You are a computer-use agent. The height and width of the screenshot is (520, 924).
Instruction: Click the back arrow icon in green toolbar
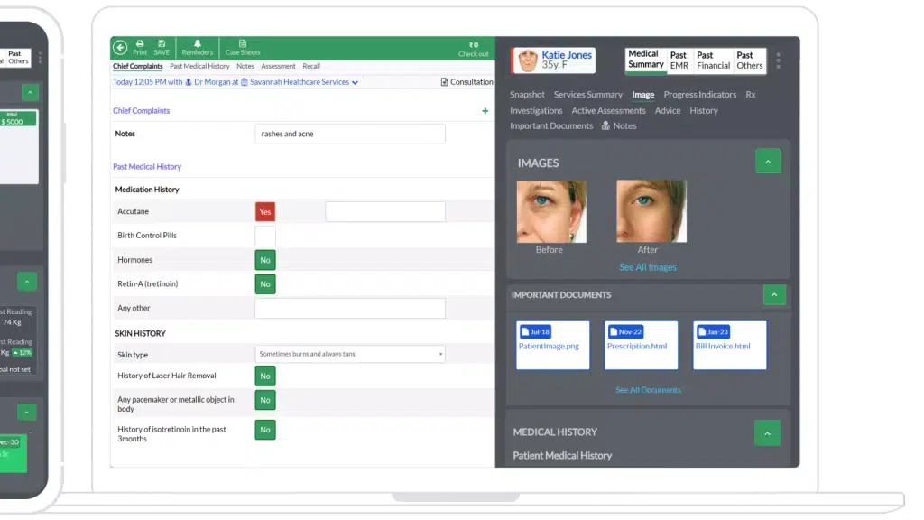coord(120,48)
